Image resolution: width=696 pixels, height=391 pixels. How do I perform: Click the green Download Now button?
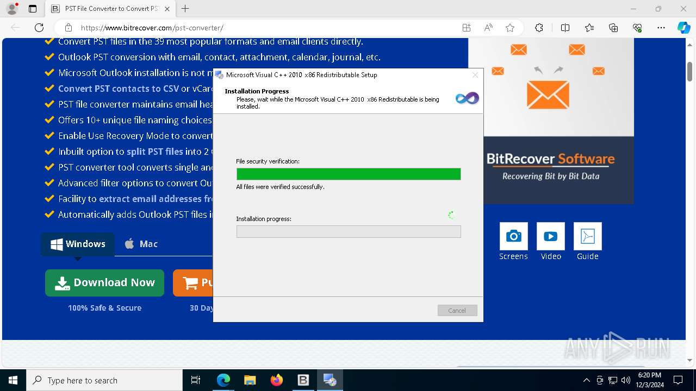[x=104, y=283]
